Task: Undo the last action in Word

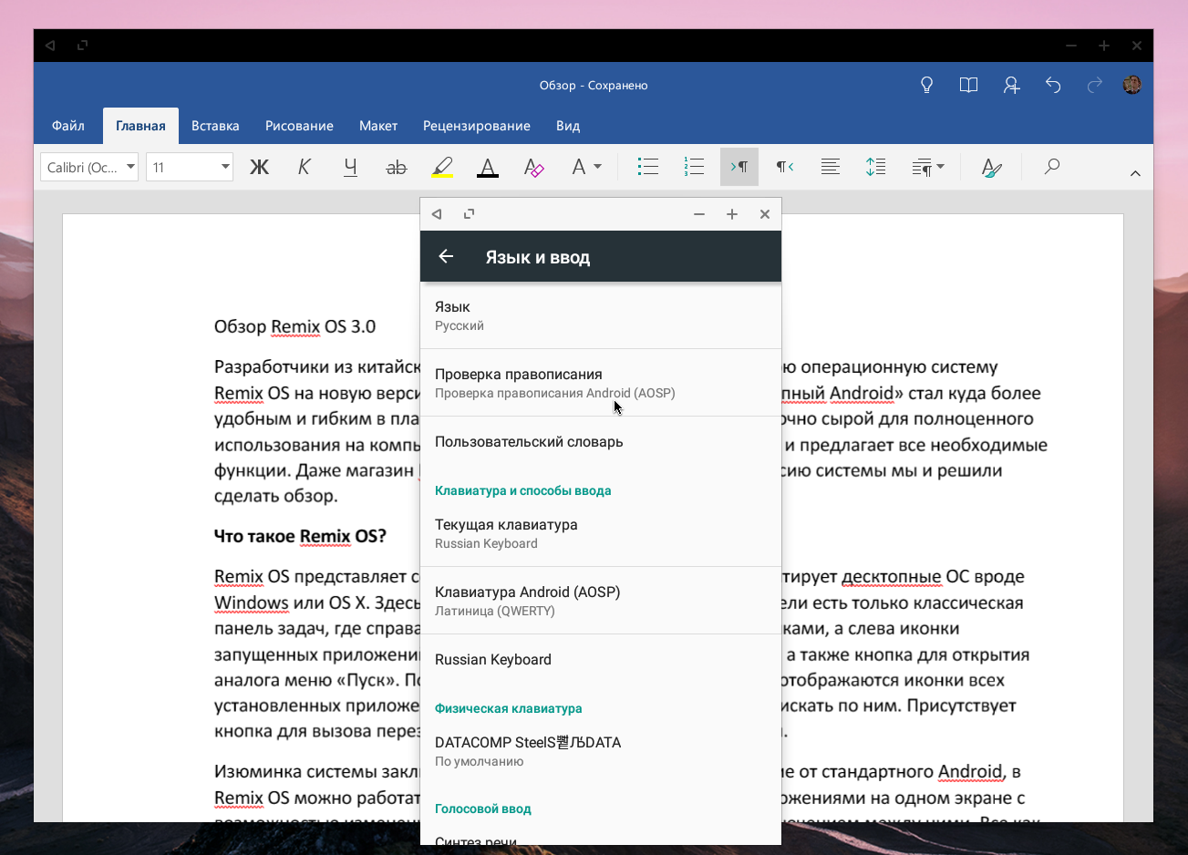Action: tap(1053, 85)
